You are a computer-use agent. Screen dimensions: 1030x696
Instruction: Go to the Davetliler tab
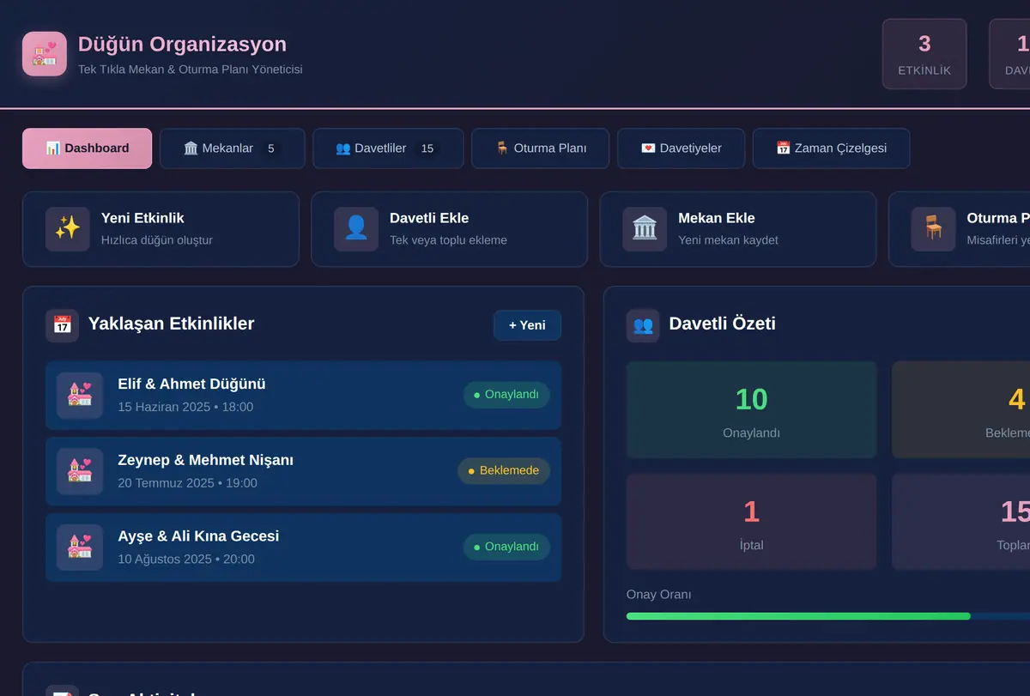(x=388, y=148)
